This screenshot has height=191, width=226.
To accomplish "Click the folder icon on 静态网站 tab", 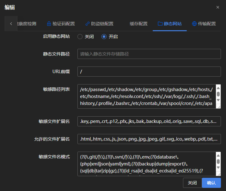I will point(160,24).
